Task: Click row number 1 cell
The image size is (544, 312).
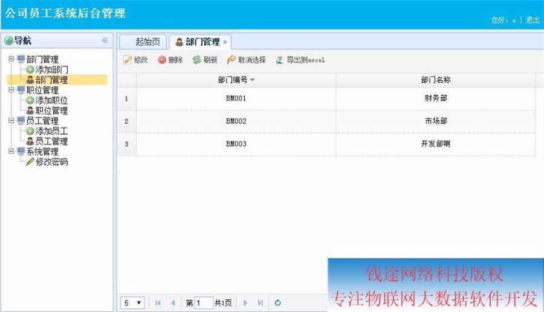Action: (127, 99)
